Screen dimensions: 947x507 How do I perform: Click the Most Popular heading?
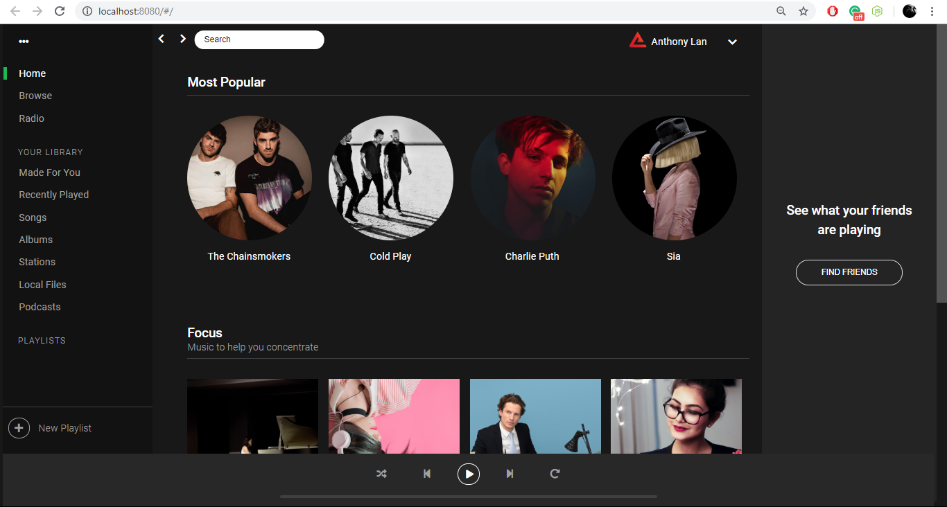(226, 82)
